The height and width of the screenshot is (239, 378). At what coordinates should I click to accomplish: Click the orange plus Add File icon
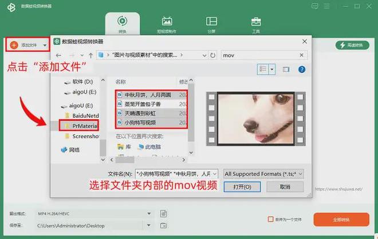(14, 45)
